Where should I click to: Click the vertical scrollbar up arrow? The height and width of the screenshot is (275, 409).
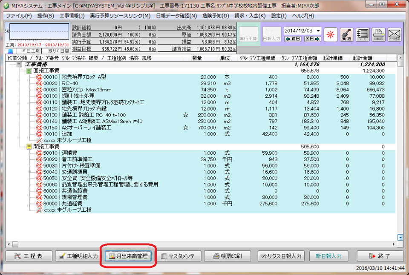(400, 57)
